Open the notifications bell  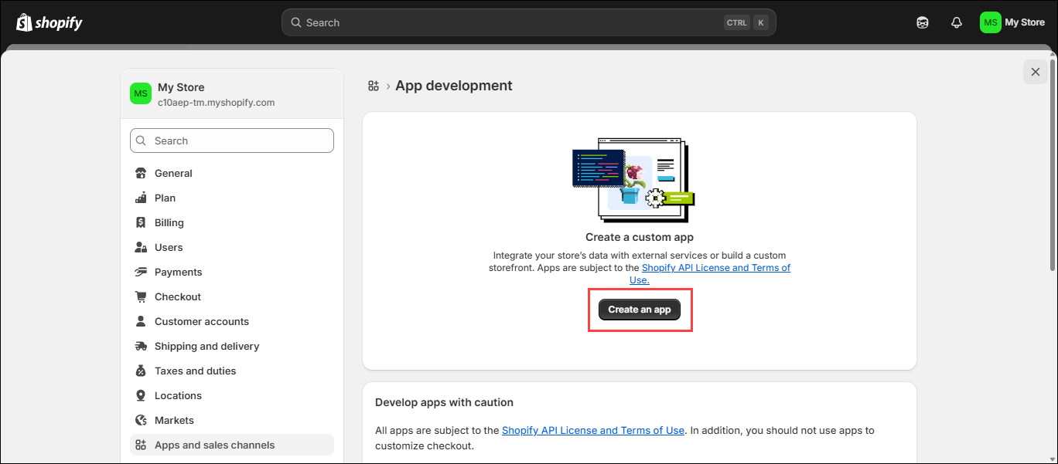[957, 22]
